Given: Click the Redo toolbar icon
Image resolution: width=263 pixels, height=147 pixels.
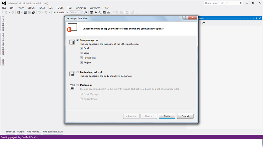Looking at the screenshot, I should (46, 13).
